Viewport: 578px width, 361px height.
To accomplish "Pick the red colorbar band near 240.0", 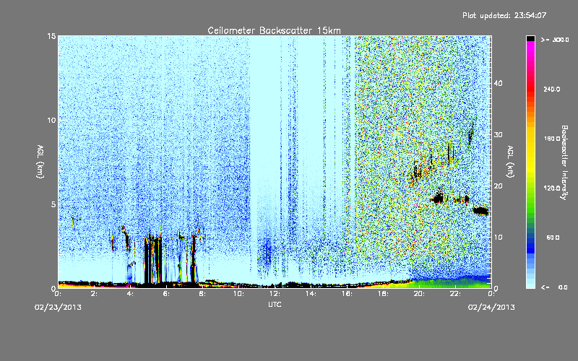I will [530, 89].
